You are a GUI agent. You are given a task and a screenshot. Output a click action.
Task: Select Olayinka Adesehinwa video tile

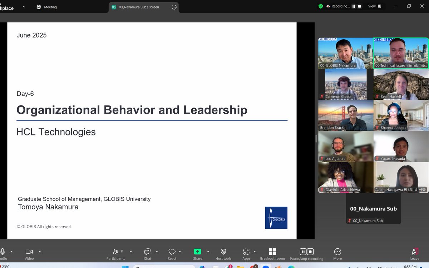tap(346, 177)
